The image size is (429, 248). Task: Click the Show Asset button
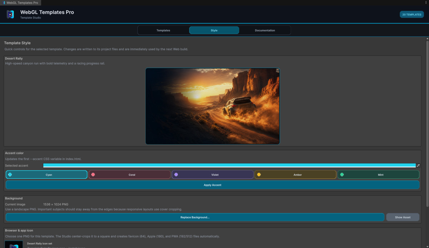(x=403, y=217)
